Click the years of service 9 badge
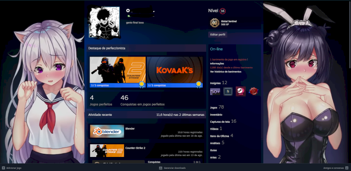 click(x=228, y=92)
